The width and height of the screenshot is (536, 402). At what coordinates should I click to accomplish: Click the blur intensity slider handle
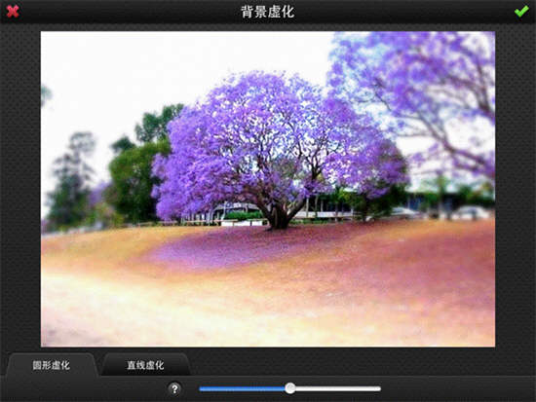pos(290,388)
